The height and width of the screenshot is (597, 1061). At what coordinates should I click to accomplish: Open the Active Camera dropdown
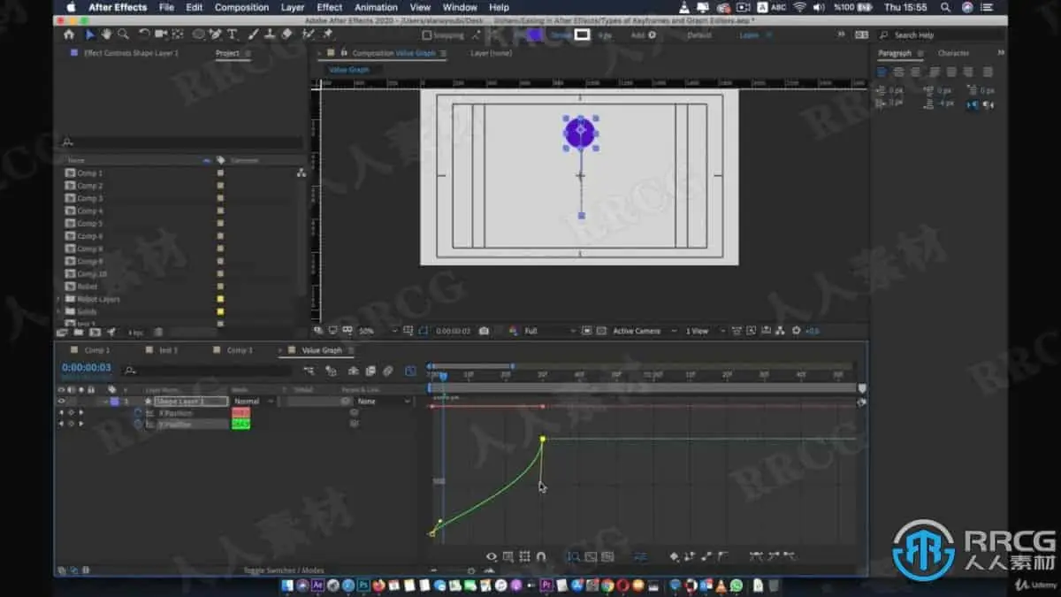tap(642, 331)
